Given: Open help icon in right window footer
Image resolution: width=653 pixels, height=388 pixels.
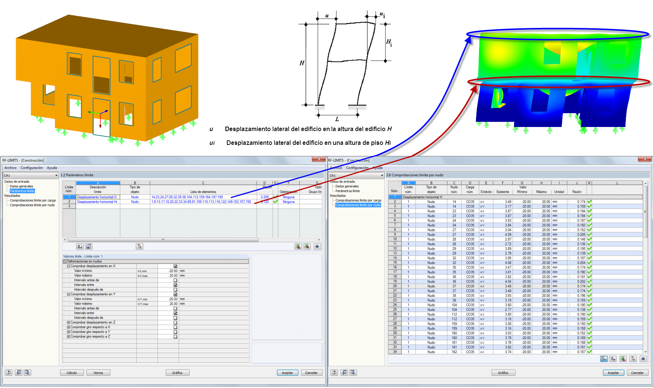Looking at the screenshot, I should tap(334, 372).
